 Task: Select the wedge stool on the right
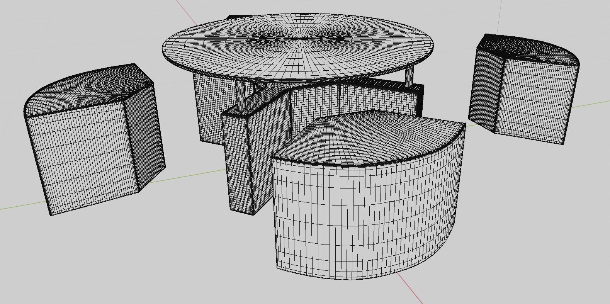pos(524,89)
